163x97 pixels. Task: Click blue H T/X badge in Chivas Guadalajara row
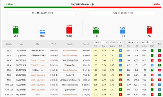click(x=159, y=85)
